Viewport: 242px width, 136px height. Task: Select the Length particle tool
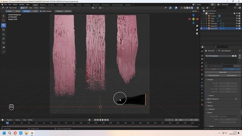pos(3,39)
